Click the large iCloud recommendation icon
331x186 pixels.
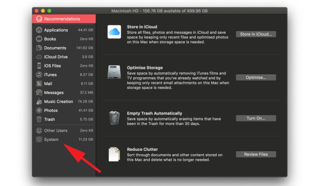click(115, 32)
